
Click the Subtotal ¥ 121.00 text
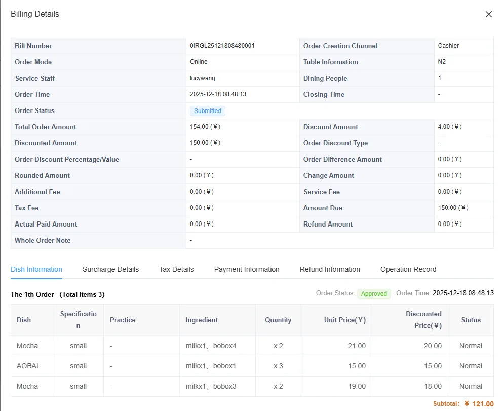click(x=463, y=404)
